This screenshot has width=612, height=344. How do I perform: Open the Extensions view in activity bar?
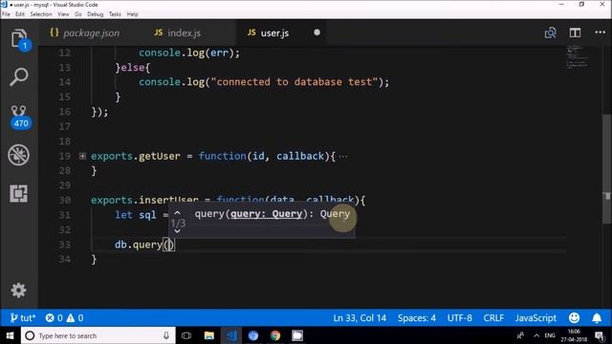[x=19, y=193]
